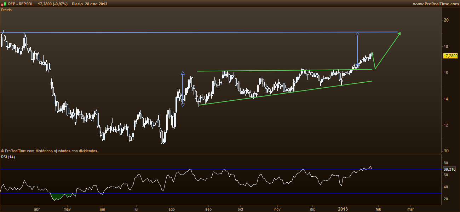Image resolution: width=460 pixels, height=212 pixels.
Task: Click the jun month on time axis
Action: coord(102,209)
